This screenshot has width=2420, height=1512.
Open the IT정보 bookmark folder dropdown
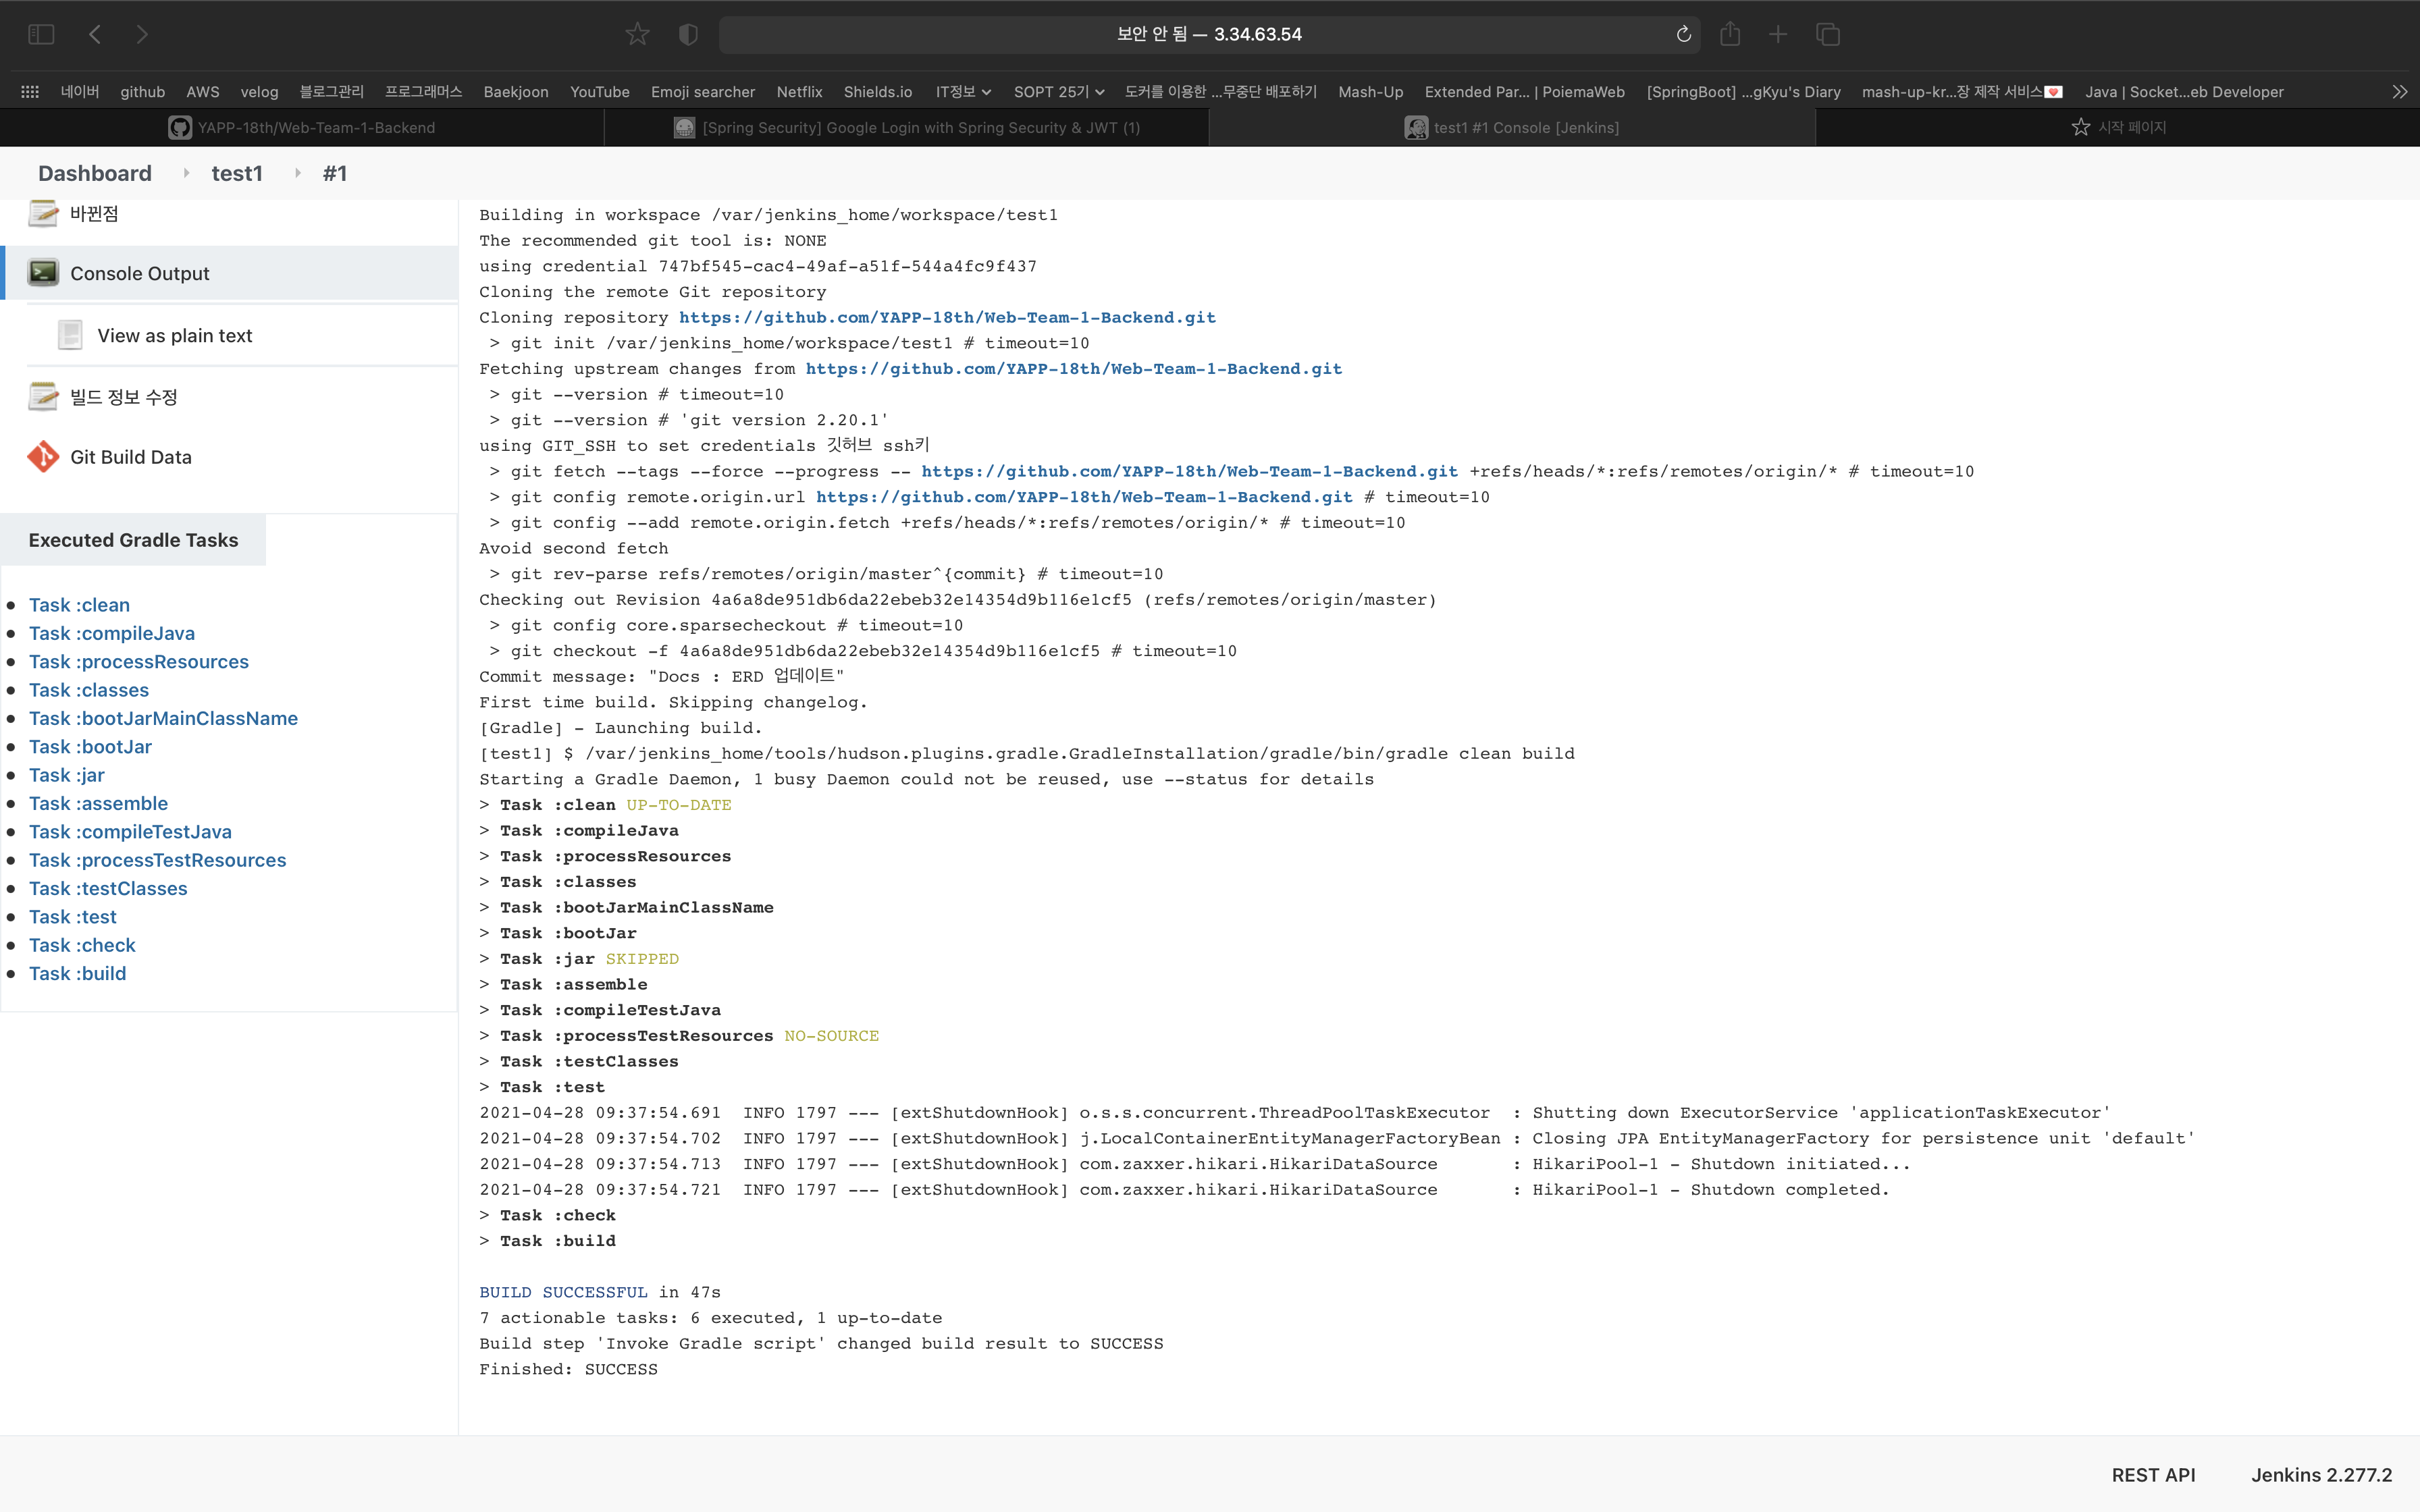[x=963, y=91]
